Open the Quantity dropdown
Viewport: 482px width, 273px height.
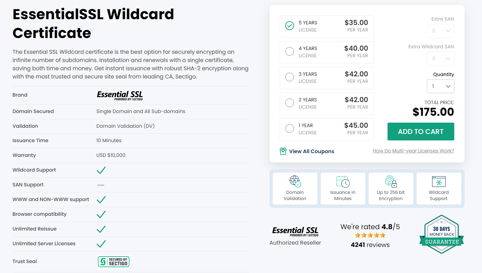[441, 86]
